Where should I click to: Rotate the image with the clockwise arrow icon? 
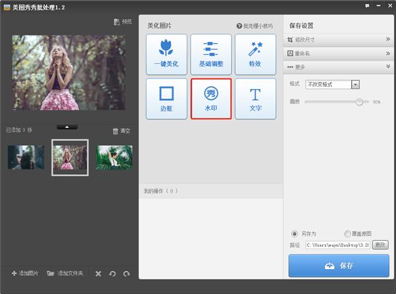(x=126, y=274)
